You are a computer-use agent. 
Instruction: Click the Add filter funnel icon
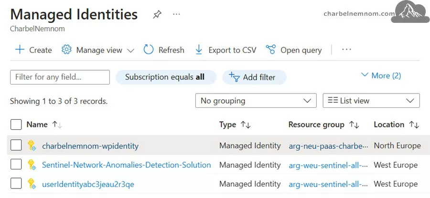(234, 77)
